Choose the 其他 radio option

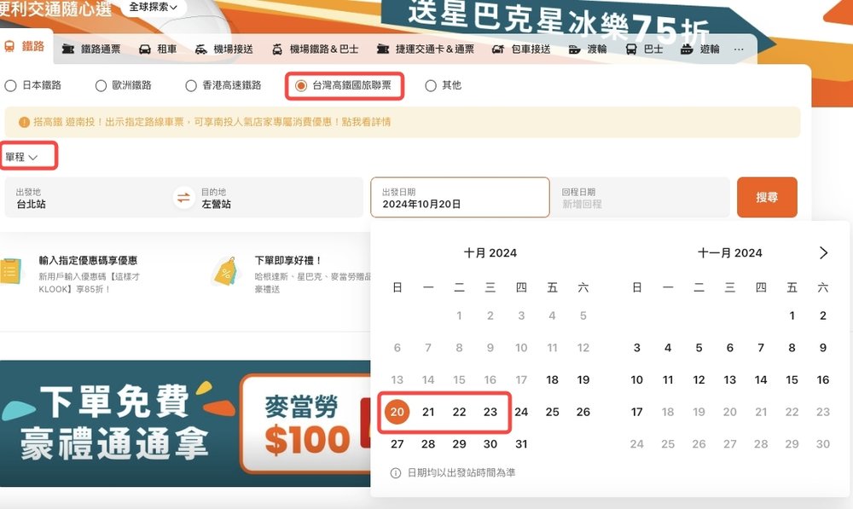coord(431,85)
